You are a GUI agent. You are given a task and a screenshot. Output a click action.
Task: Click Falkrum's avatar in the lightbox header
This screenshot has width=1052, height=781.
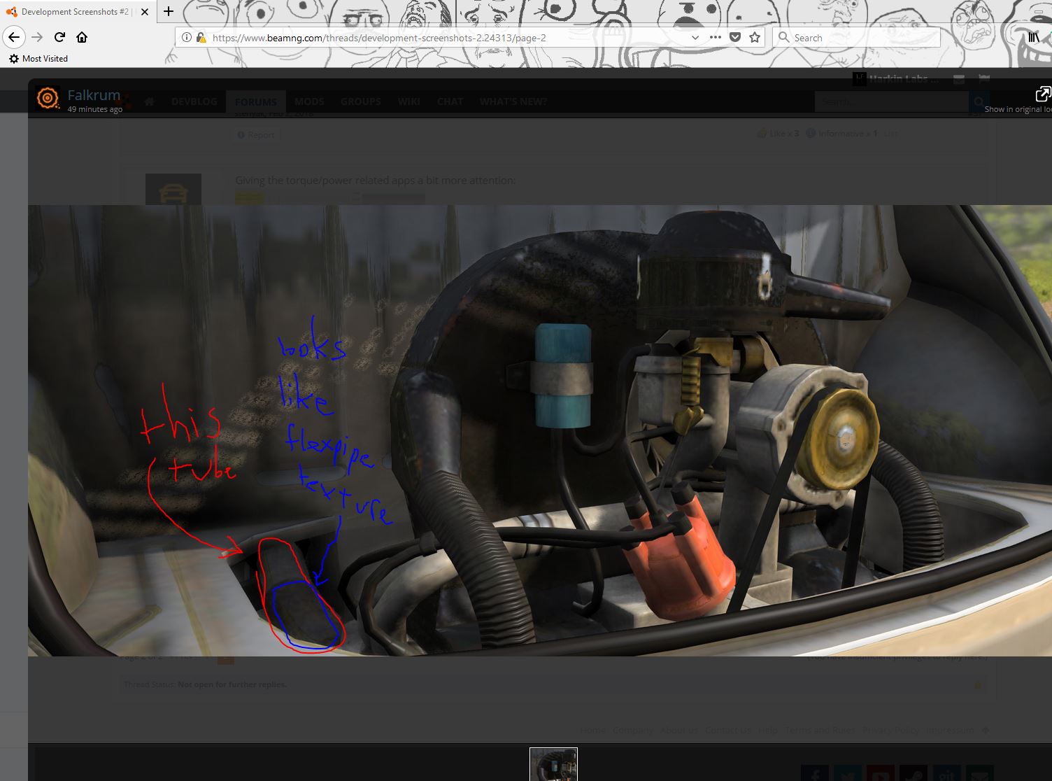click(48, 99)
